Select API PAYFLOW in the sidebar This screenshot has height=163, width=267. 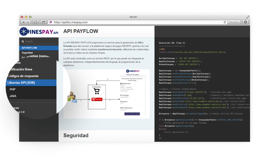(x=39, y=48)
